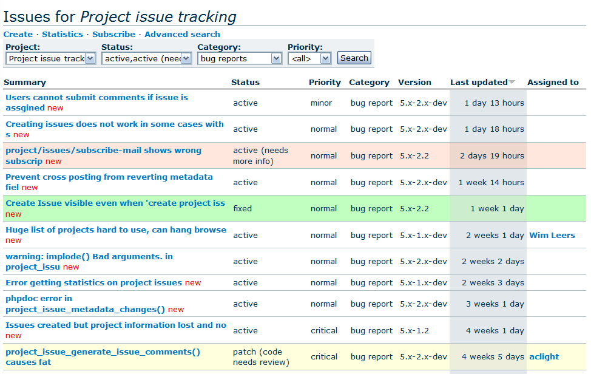Open Wim Leers user profile
This screenshot has width=591, height=374.
point(552,235)
